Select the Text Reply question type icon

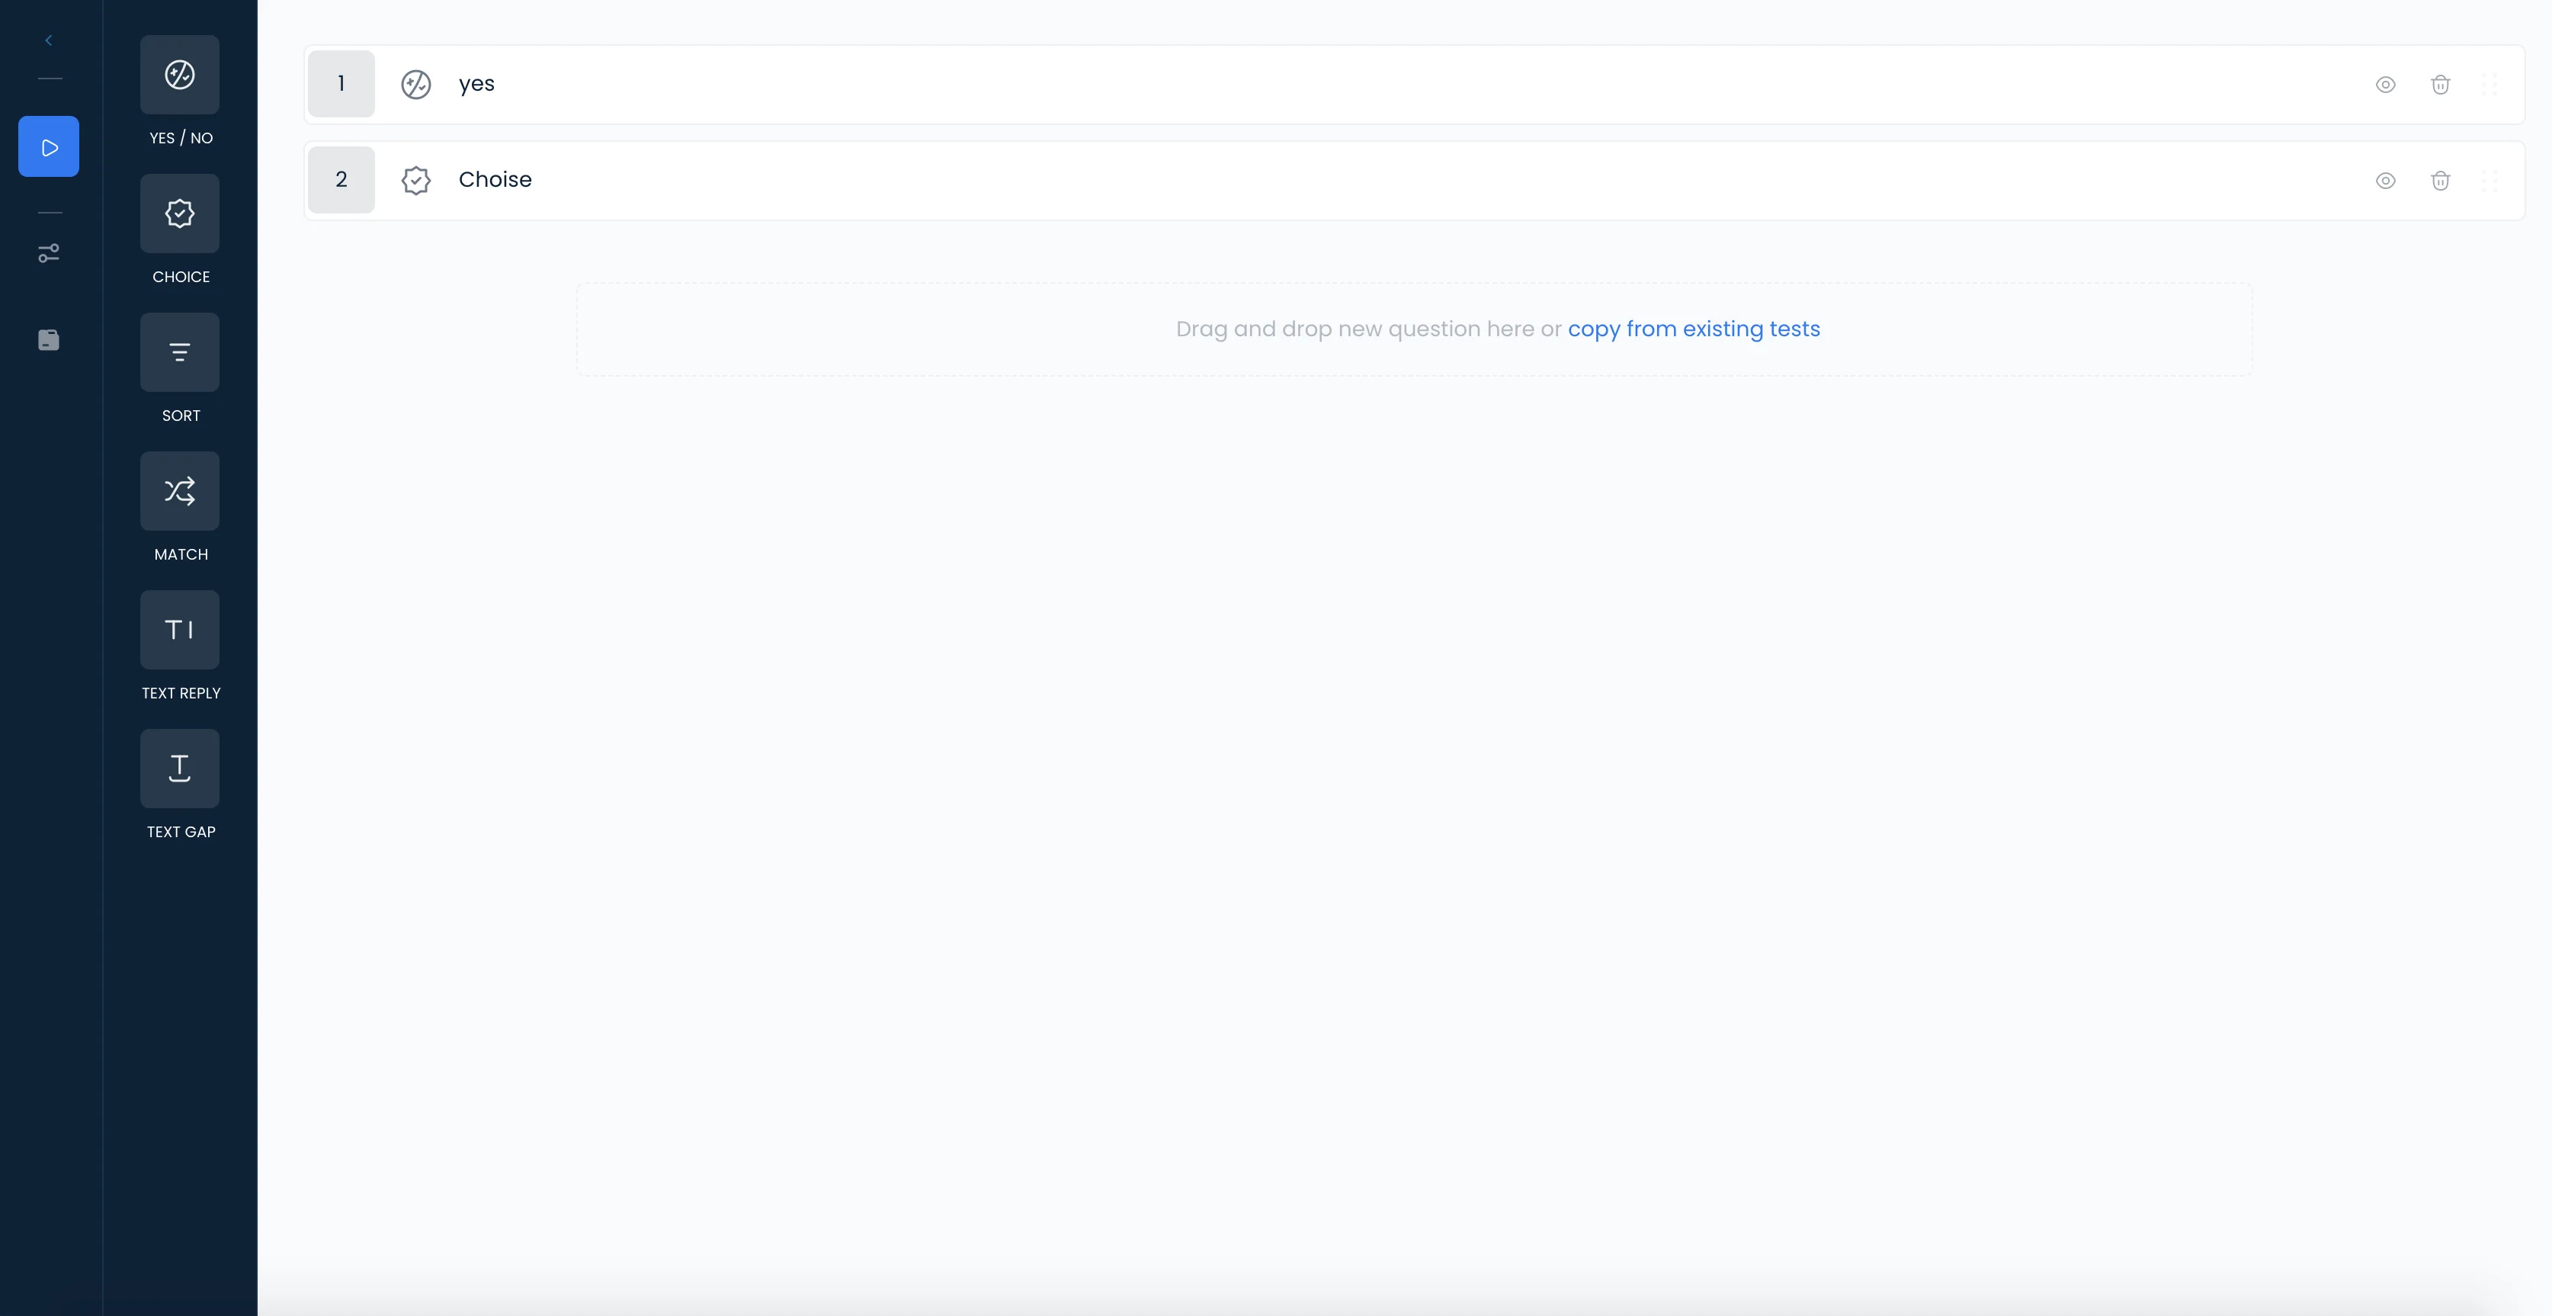click(x=179, y=629)
